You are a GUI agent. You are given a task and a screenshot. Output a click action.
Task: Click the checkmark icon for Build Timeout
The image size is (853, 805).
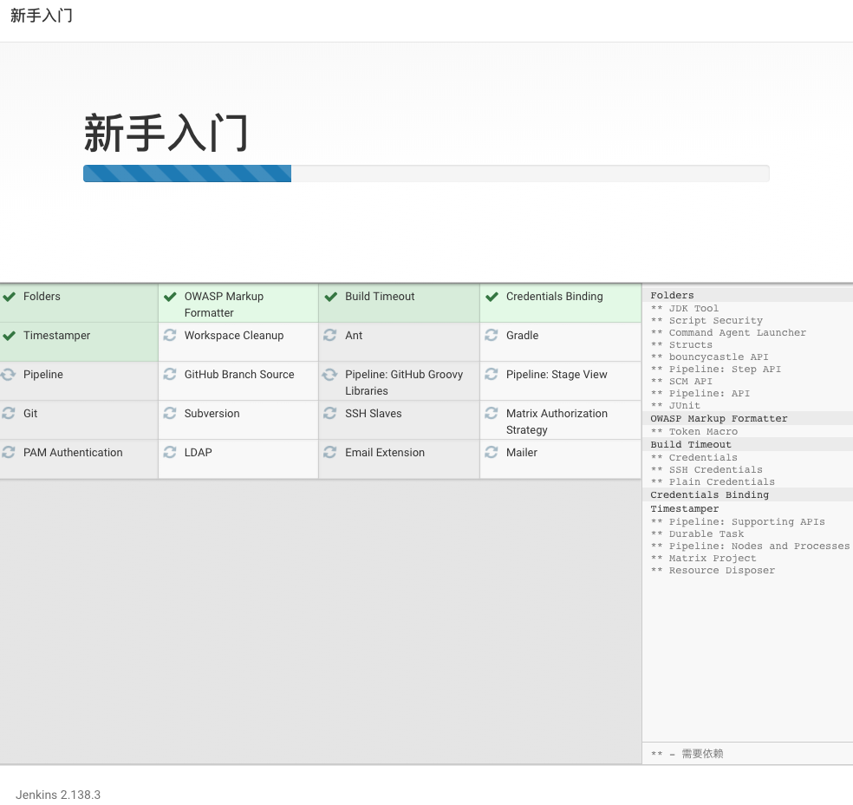[331, 297]
